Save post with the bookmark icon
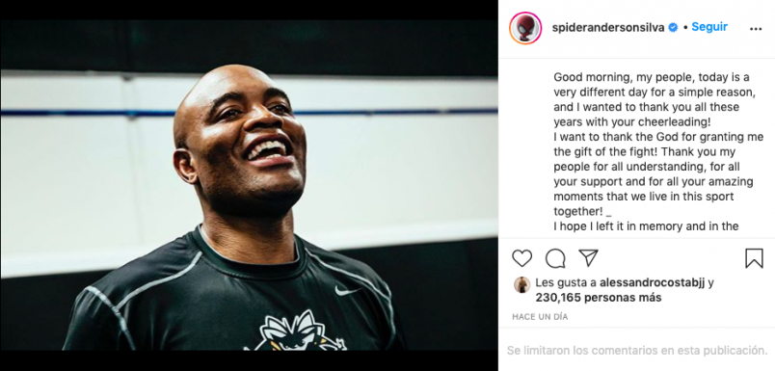The height and width of the screenshot is (371, 775). (x=754, y=258)
